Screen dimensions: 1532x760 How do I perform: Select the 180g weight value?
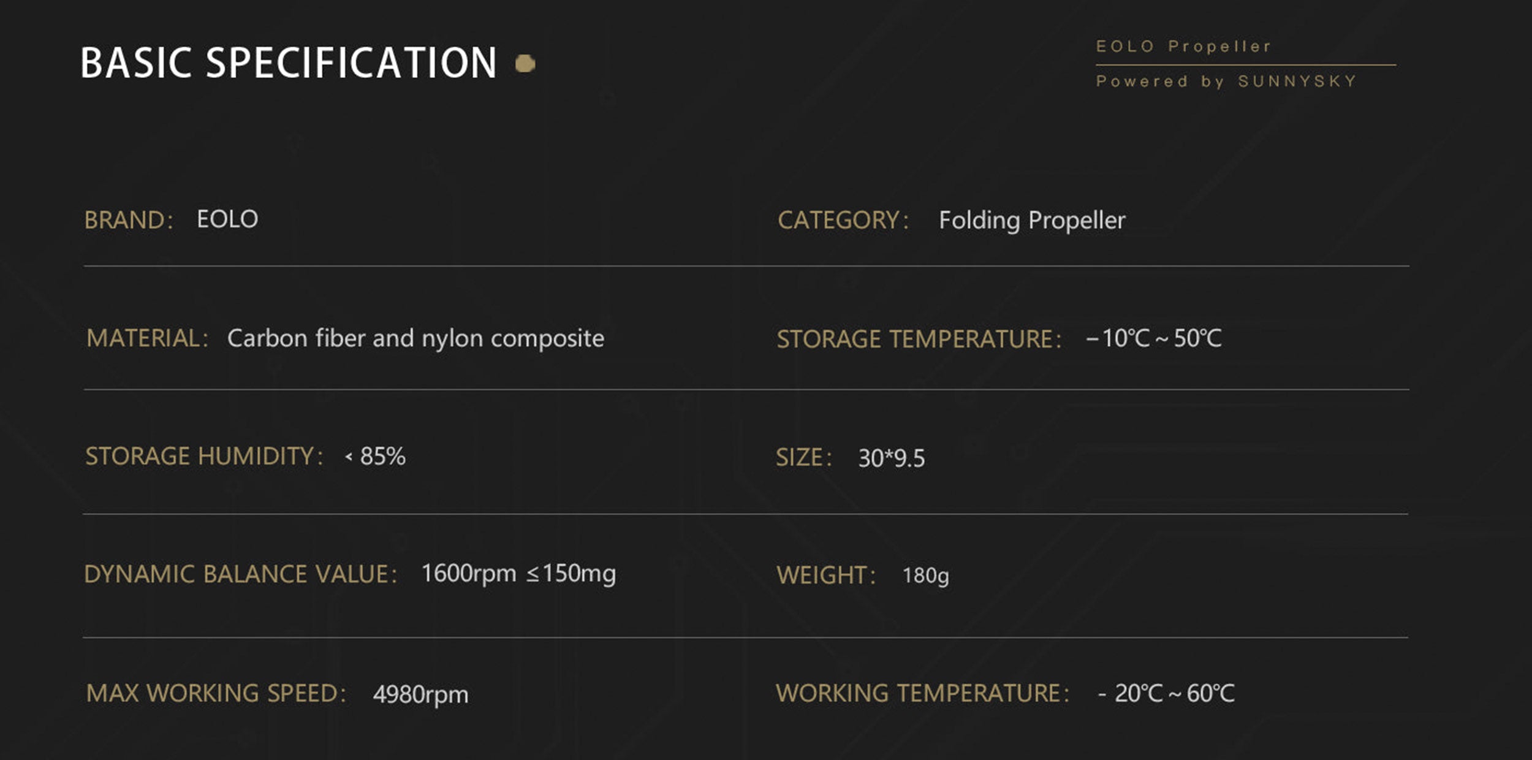[925, 576]
